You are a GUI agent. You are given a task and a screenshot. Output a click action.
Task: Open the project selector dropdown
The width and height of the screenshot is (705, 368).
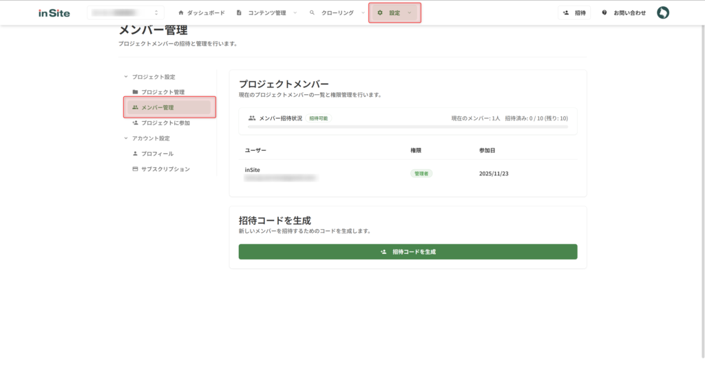[125, 12]
